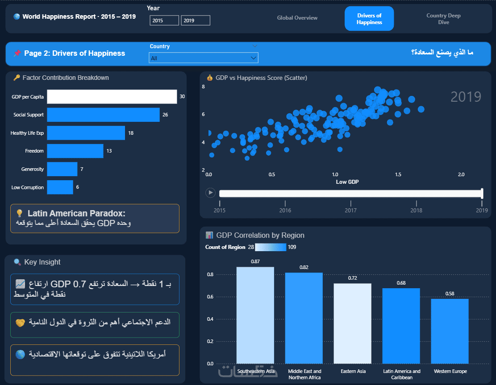Select the GDP per Capita bar
This screenshot has width=496, height=385.
coord(112,97)
